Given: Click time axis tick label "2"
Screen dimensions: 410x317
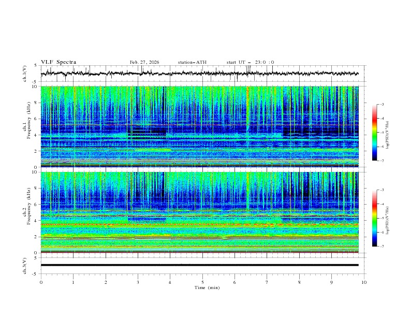Looking at the screenshot, I should [106, 282].
